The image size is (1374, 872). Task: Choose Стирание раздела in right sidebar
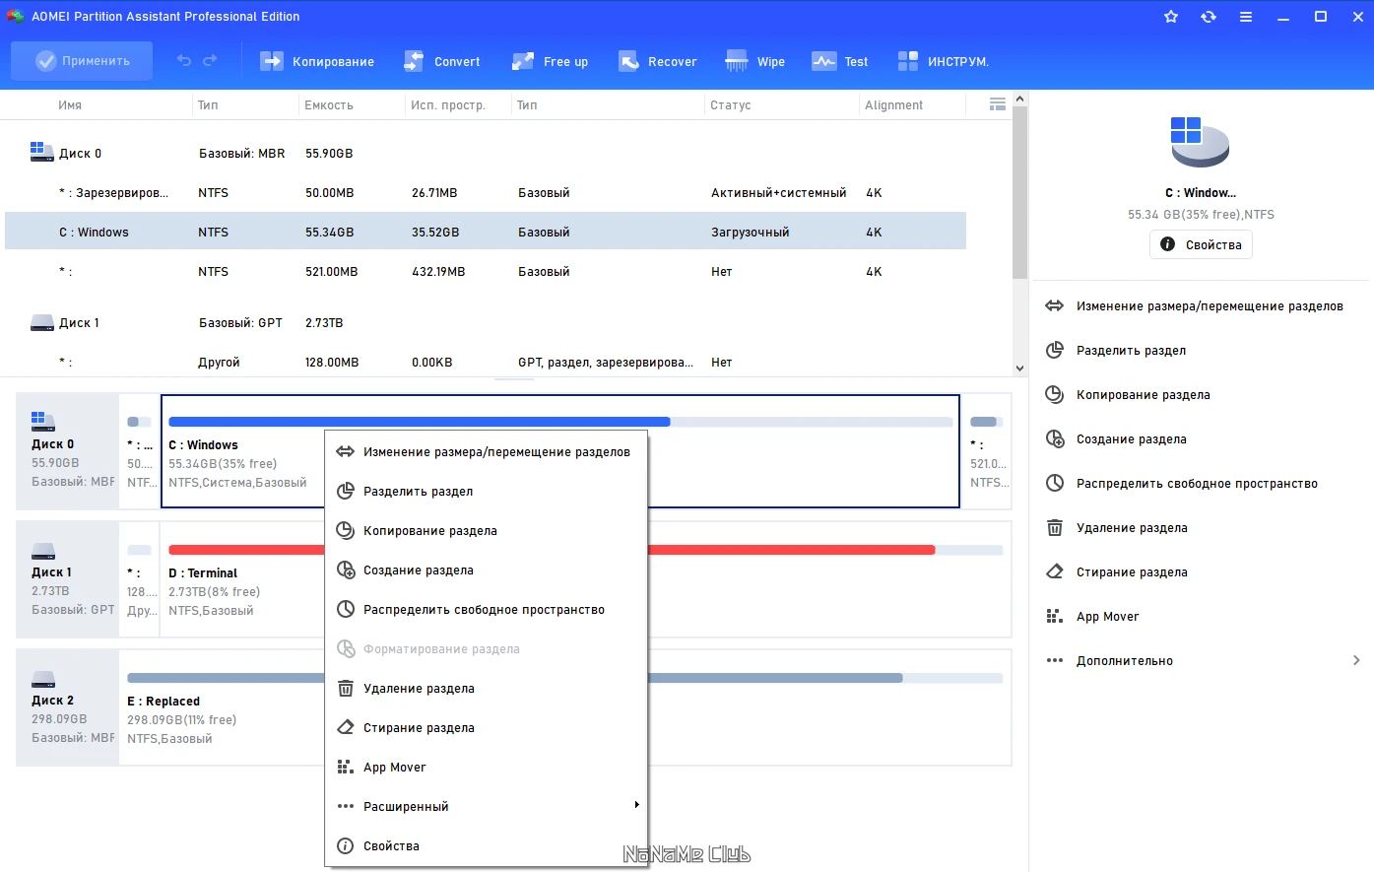(x=1116, y=572)
